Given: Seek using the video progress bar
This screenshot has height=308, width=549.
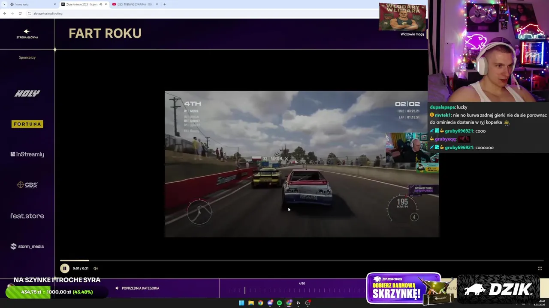Looking at the screenshot, I should (302, 260).
